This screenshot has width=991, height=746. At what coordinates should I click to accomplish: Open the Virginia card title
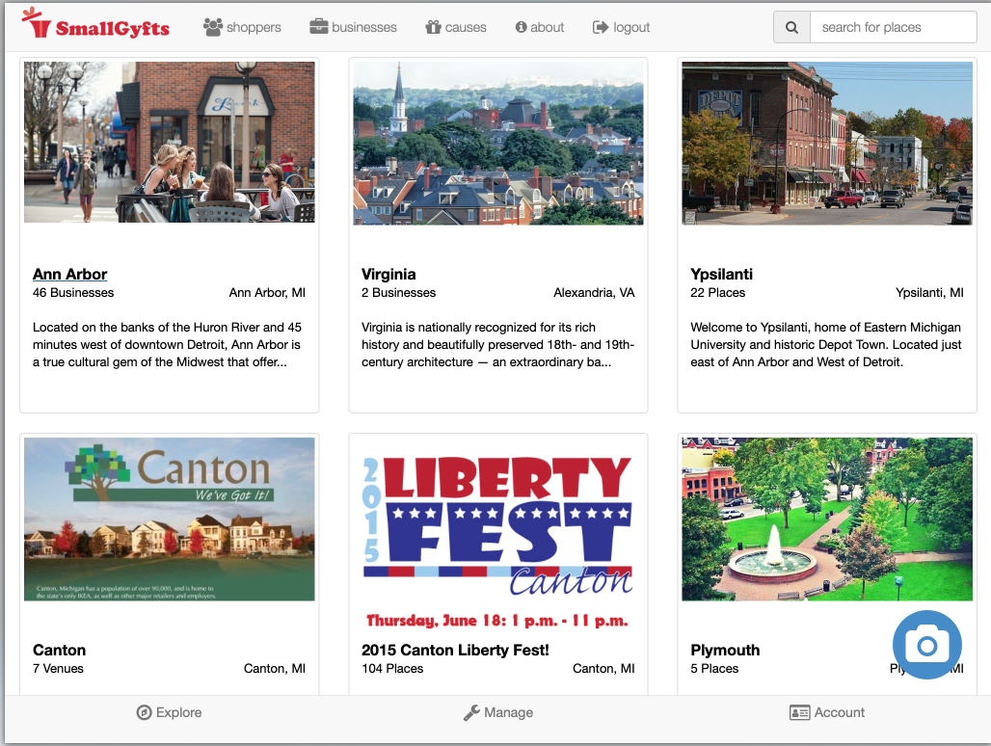[x=388, y=274]
